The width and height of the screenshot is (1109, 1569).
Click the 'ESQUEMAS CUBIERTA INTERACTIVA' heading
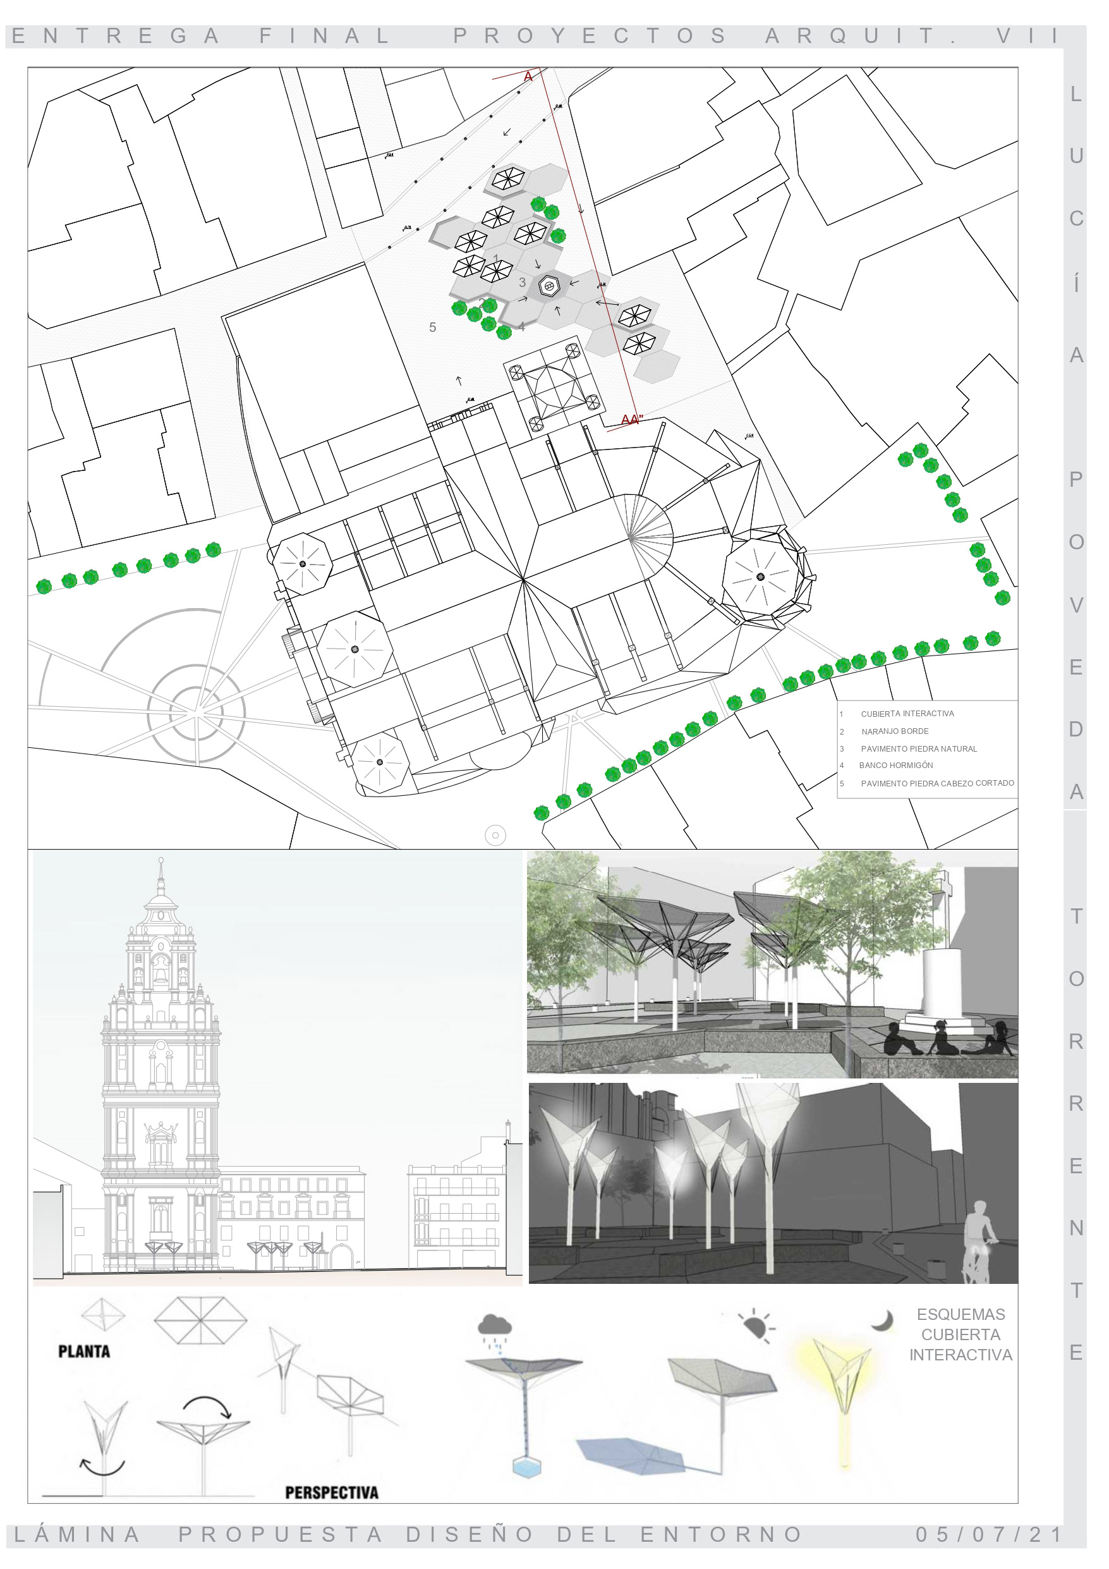pyautogui.click(x=961, y=1334)
